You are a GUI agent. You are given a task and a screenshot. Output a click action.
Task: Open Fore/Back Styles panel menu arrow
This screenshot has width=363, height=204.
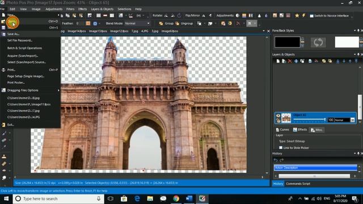(x=354, y=31)
